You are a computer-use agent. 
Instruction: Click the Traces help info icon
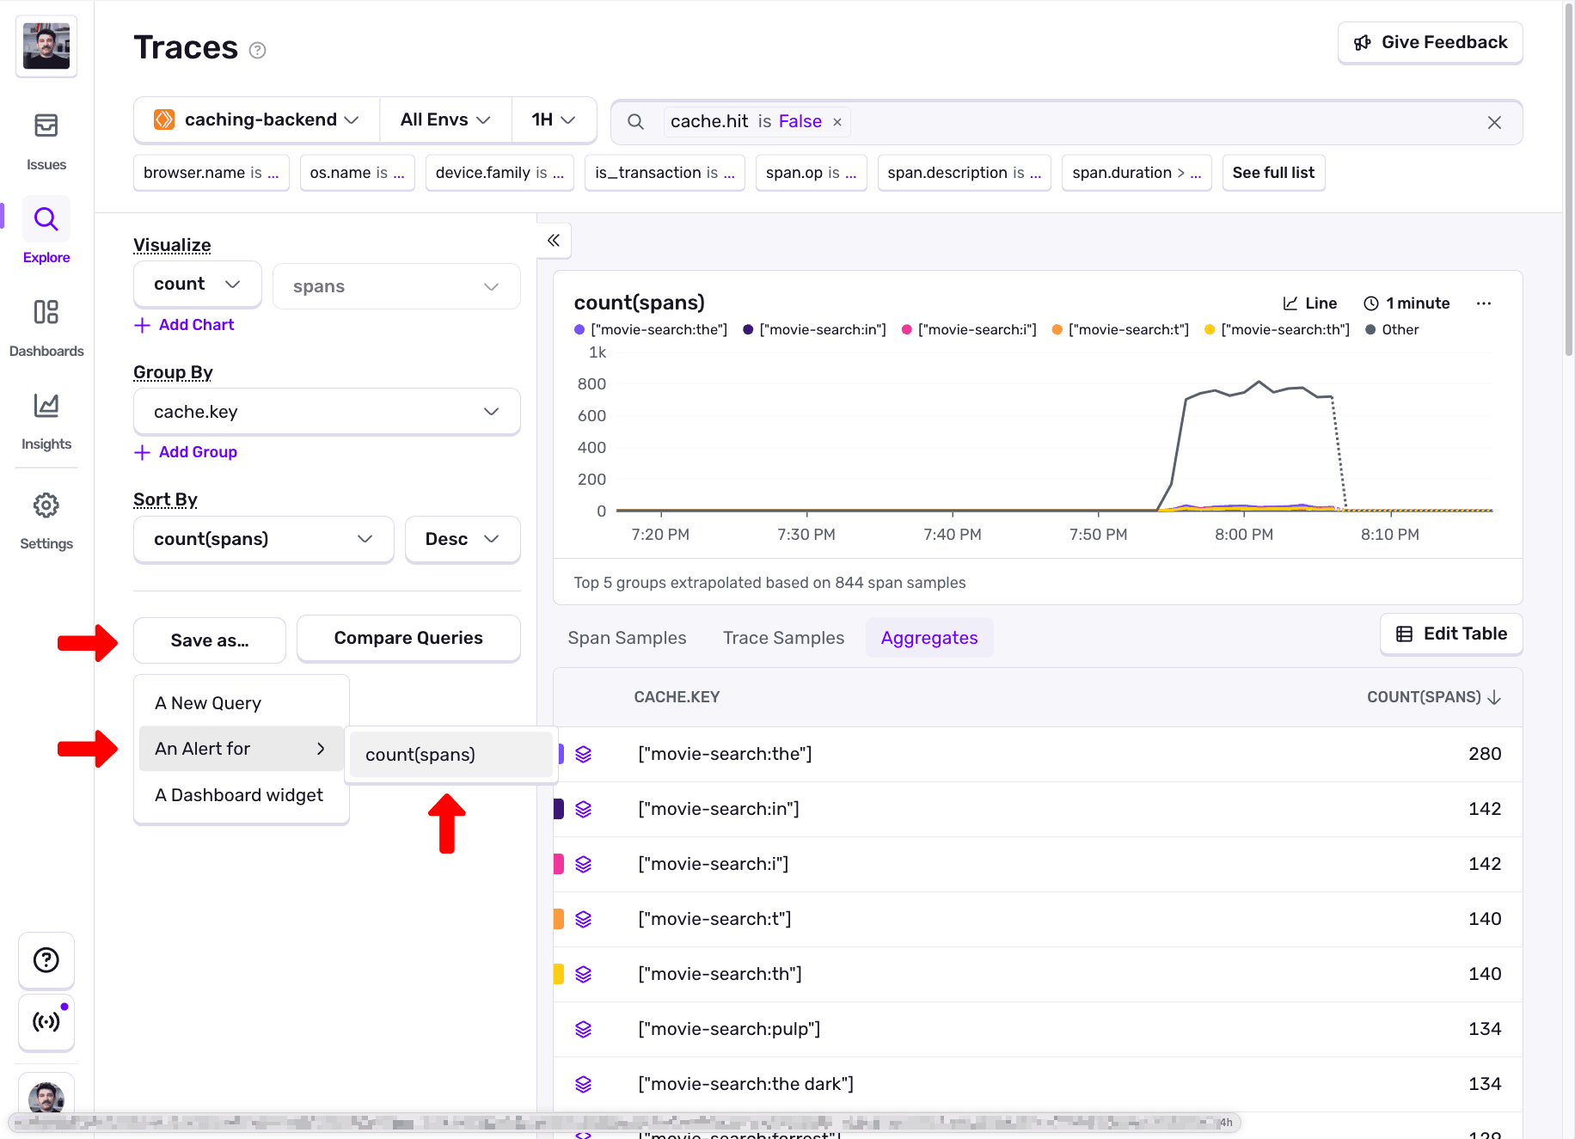tap(257, 50)
